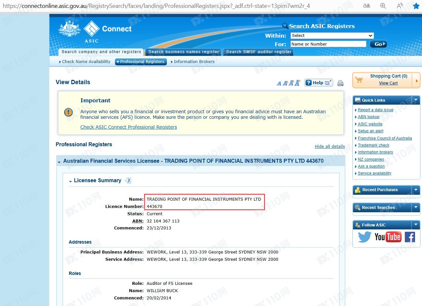Screen dimensions: 422x306
Task: Select the third font size icon
Action: pyautogui.click(x=291, y=83)
